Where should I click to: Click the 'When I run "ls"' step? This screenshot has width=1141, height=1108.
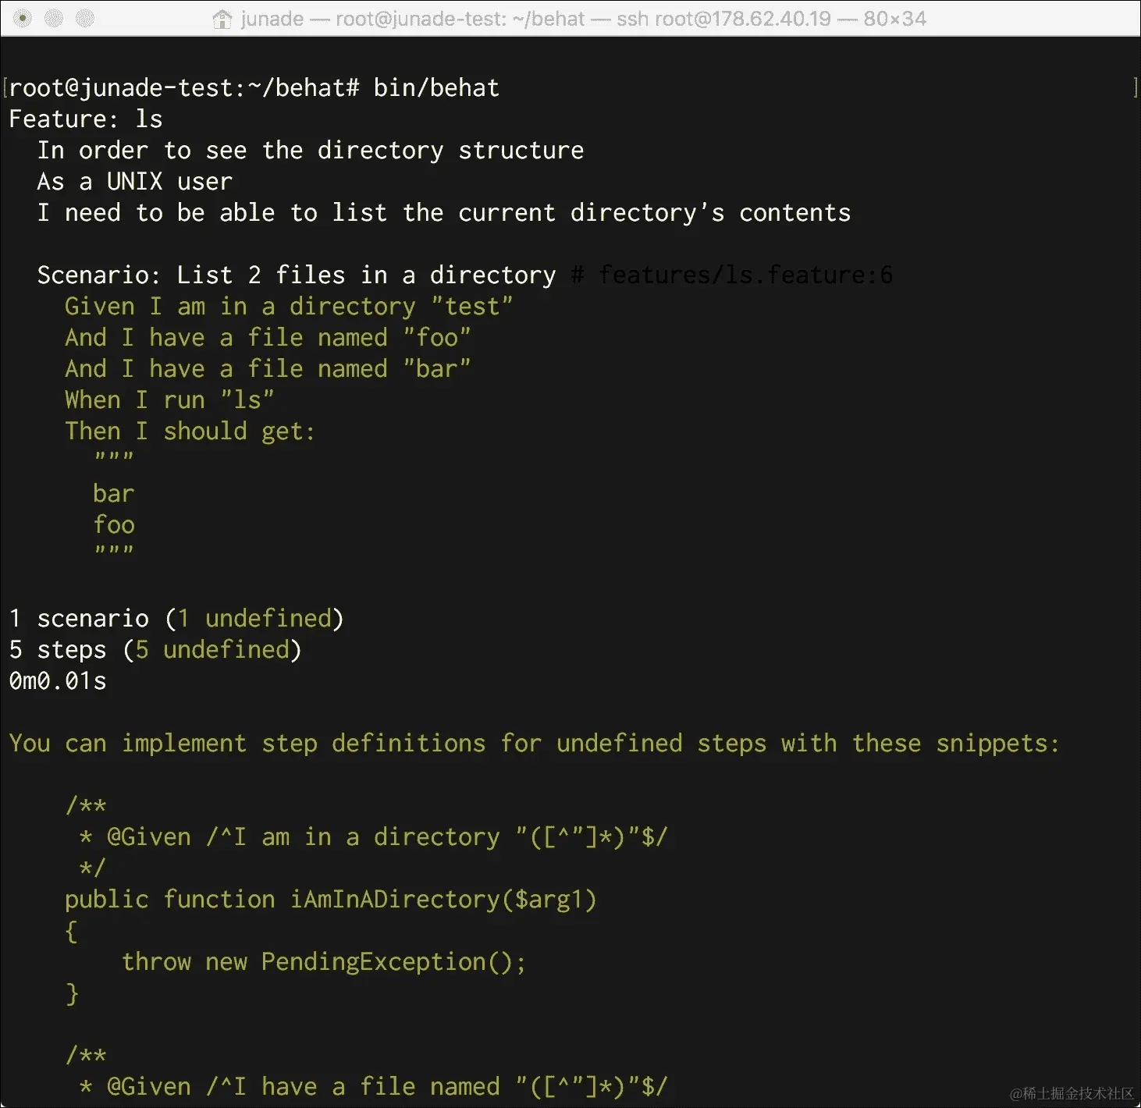[x=169, y=400]
